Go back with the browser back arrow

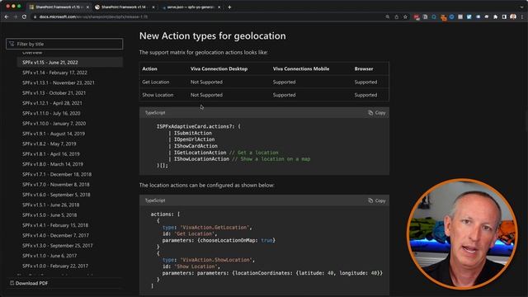pos(7,16)
